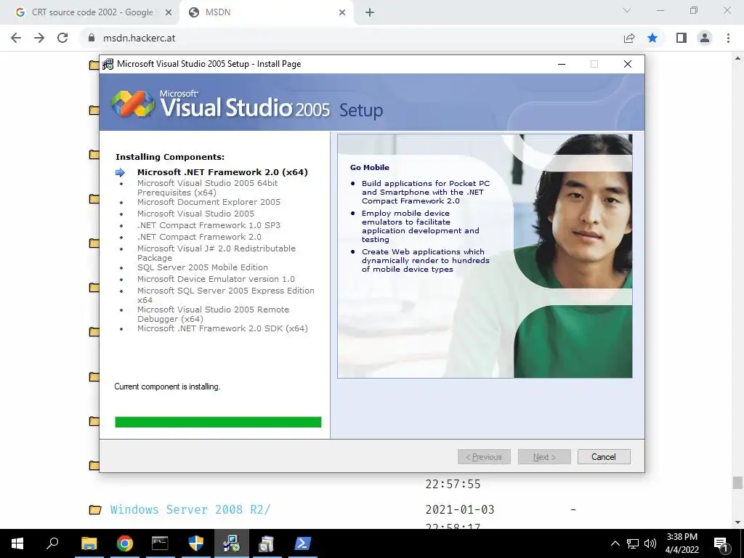Image resolution: width=744 pixels, height=558 pixels.
Task: Close the MSDN tab
Action: click(x=342, y=12)
